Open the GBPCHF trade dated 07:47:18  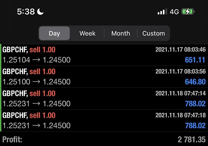(104, 120)
